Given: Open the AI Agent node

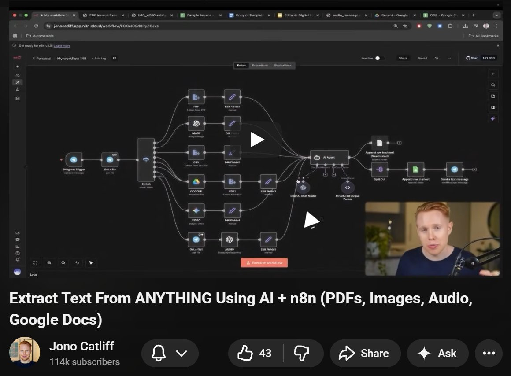Looking at the screenshot, I should coord(329,157).
